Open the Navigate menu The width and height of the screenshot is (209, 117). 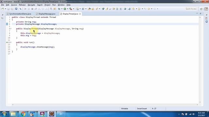pyautogui.click(x=31, y=5)
